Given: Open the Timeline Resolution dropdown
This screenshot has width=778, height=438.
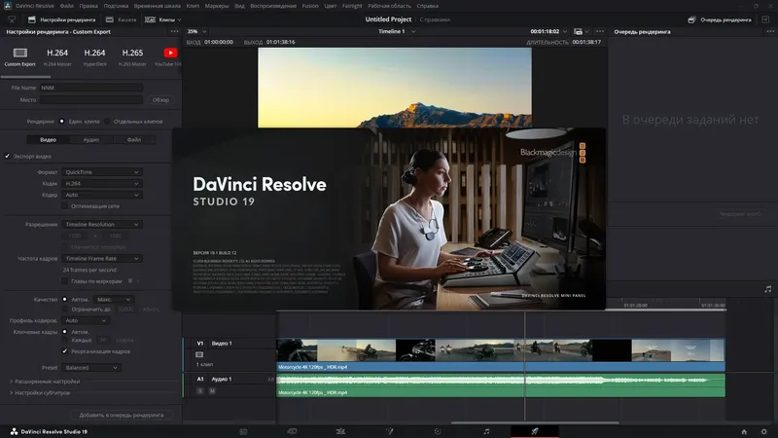Looking at the screenshot, I should pos(102,225).
